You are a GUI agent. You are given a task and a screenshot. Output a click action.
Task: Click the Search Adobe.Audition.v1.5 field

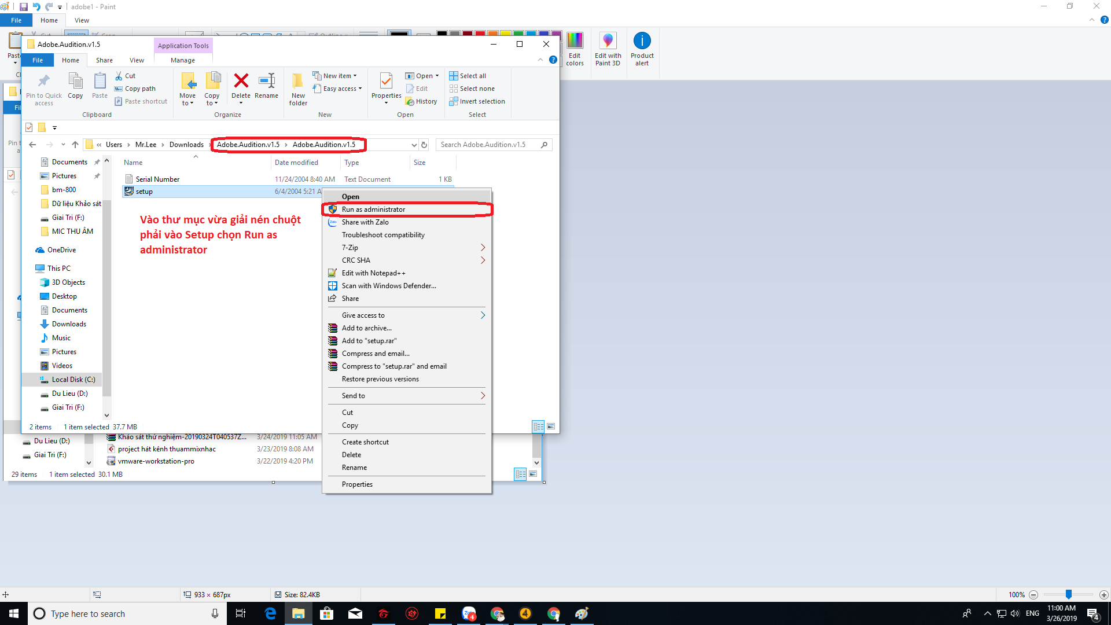(x=494, y=145)
